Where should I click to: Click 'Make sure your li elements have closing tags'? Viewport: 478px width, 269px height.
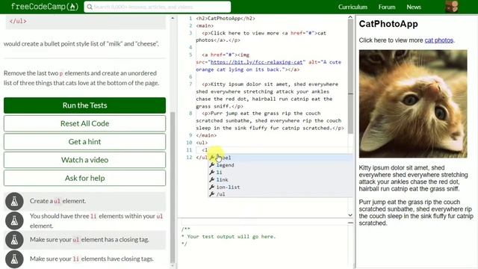91,259
